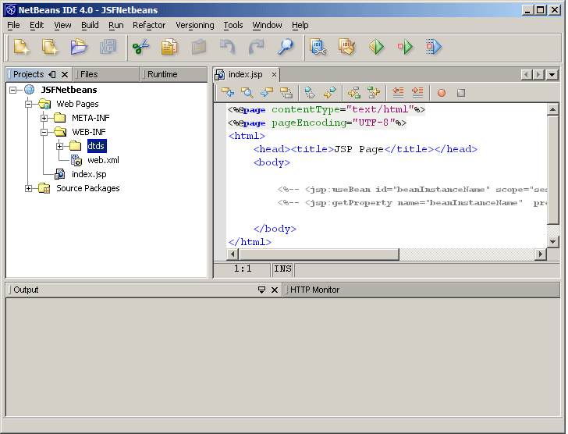
Task: Open the editor documents list dropdown
Action: point(552,75)
